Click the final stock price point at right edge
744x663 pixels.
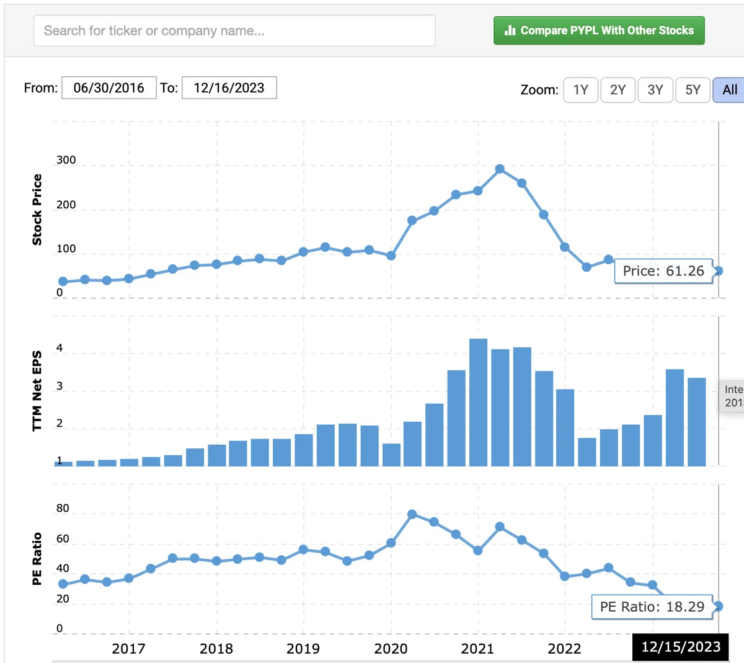point(718,271)
